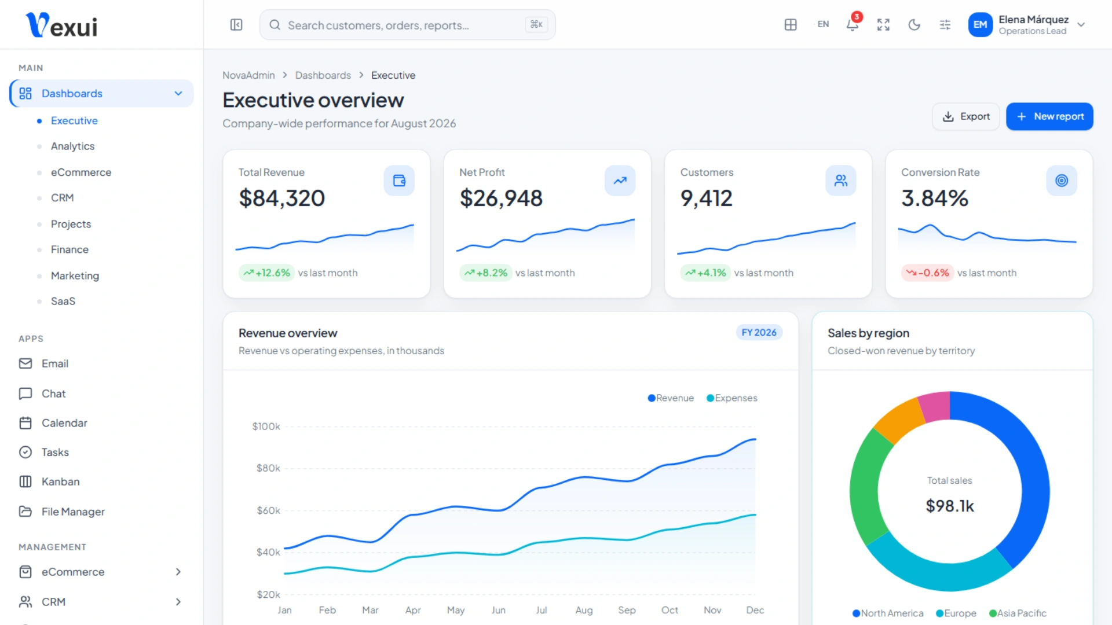Click the Vexui logo
The image size is (1112, 625).
[x=61, y=25]
